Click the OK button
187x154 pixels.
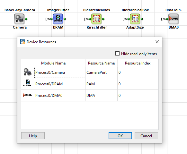tap(120, 136)
